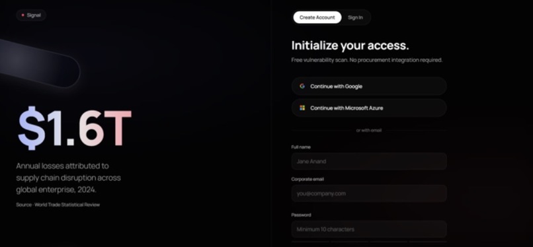Screen dimensions: 533x247
Task: Click the 'Full name' field label
Action: 301,147
